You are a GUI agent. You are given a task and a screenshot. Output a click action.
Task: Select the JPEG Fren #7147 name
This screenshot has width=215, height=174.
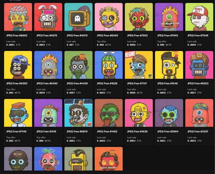click(x=137, y=84)
